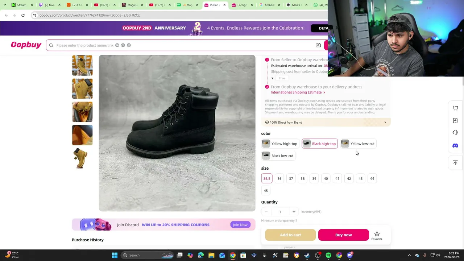This screenshot has width=464, height=261.
Task: Open Microsoft Store from the taskbar
Action: coord(243,255)
